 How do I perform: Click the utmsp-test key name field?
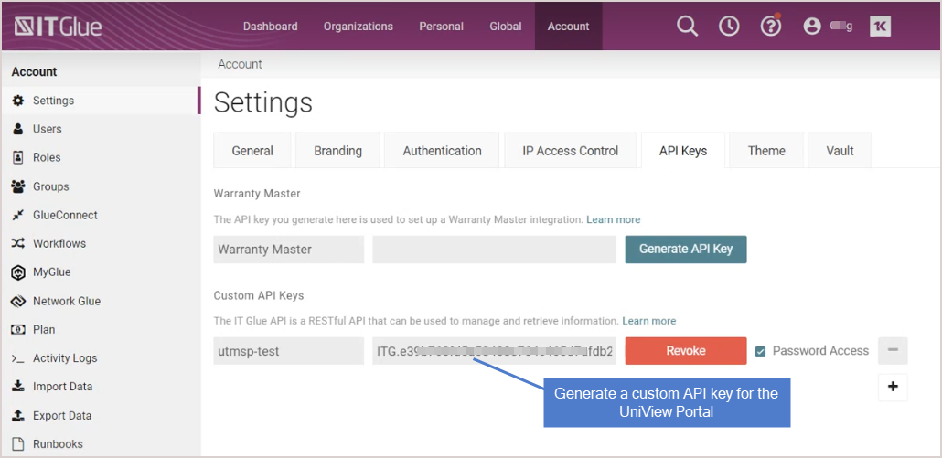tap(289, 350)
